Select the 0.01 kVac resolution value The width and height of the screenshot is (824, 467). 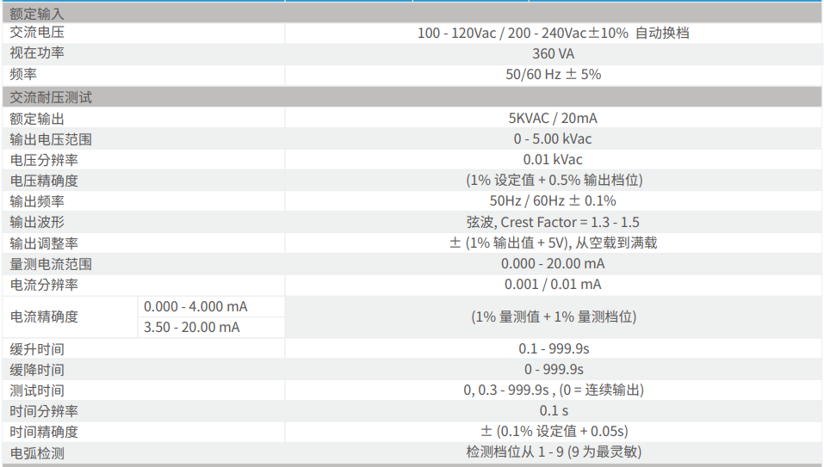click(553, 159)
